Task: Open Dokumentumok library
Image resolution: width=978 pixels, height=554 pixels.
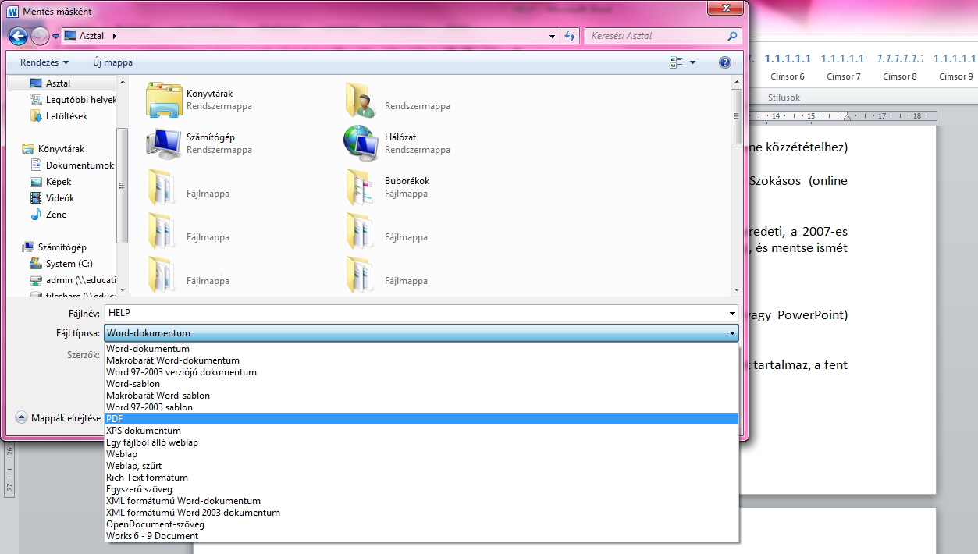Action: click(x=72, y=165)
